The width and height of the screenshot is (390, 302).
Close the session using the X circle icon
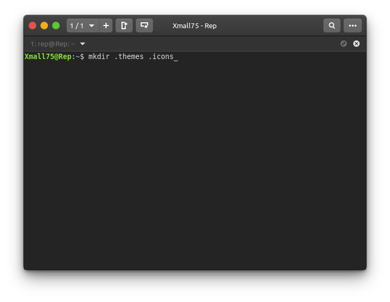[x=356, y=44]
